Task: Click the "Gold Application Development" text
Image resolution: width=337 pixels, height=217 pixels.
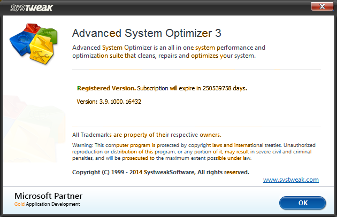Action: coord(47,204)
